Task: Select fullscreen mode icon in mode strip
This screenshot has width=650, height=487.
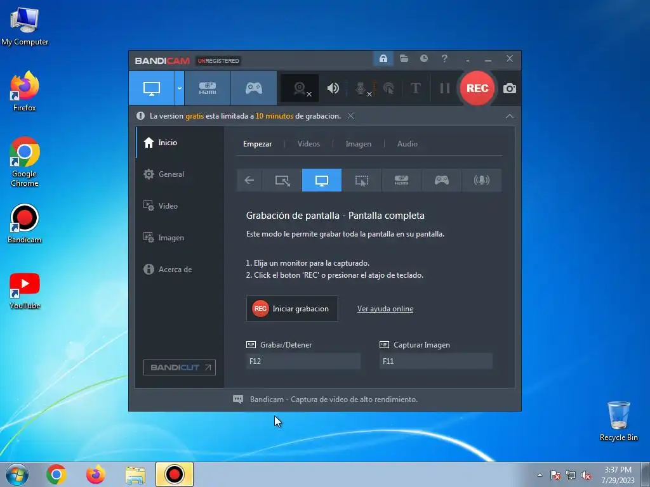Action: [322, 180]
